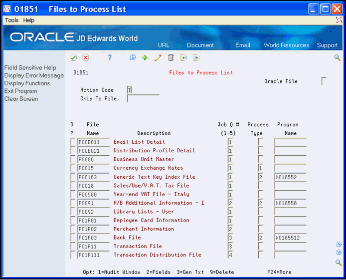Click Clear Screen
Image resolution: width=346 pixels, height=280 pixels.
click(21, 99)
